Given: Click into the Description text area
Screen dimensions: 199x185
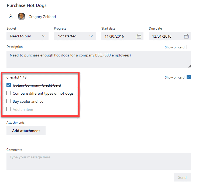Looking at the screenshot, I should click(x=99, y=59).
